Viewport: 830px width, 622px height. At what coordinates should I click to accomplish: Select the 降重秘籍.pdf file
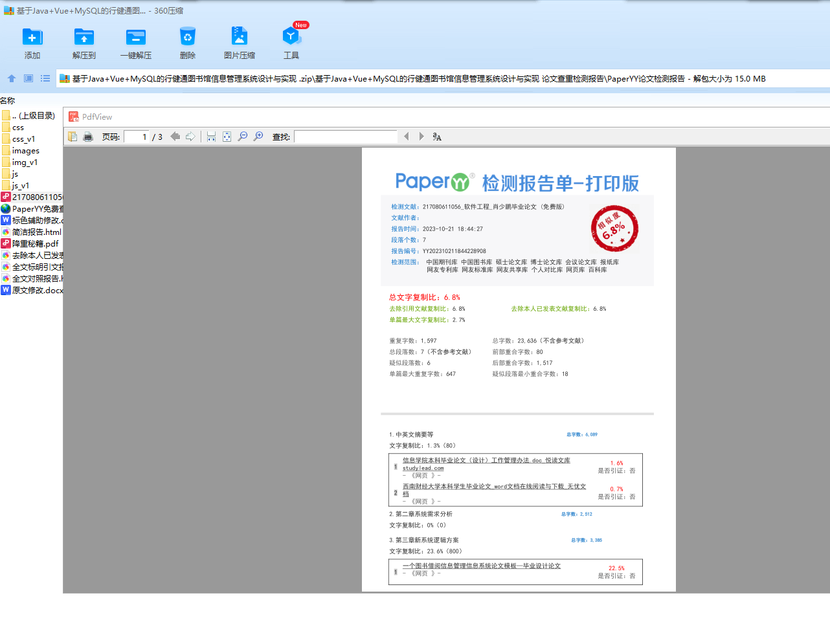click(x=31, y=244)
